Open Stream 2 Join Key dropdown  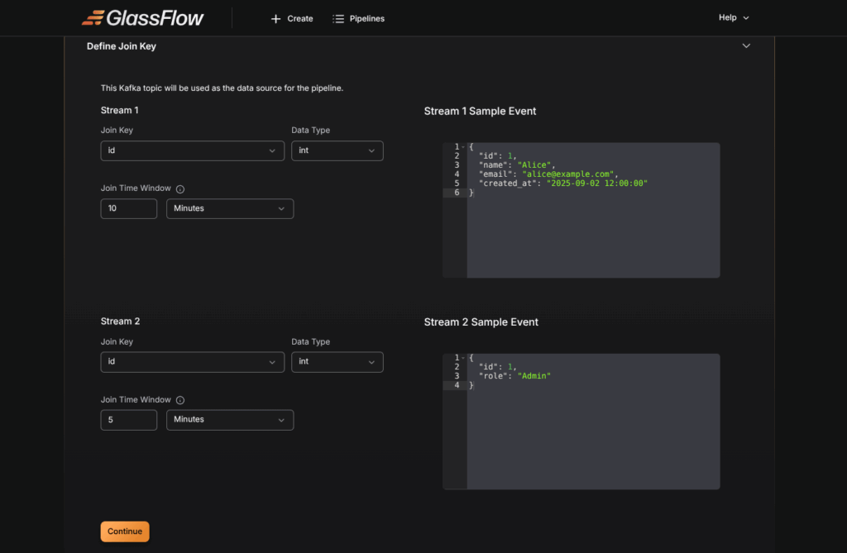[192, 362]
